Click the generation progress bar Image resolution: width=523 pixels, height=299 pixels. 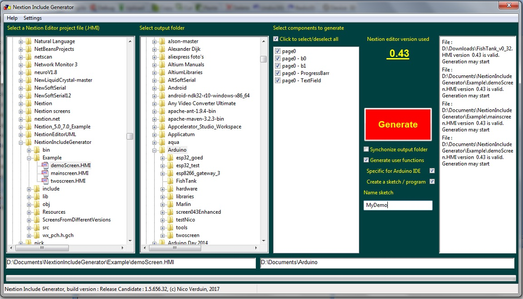pos(261,278)
